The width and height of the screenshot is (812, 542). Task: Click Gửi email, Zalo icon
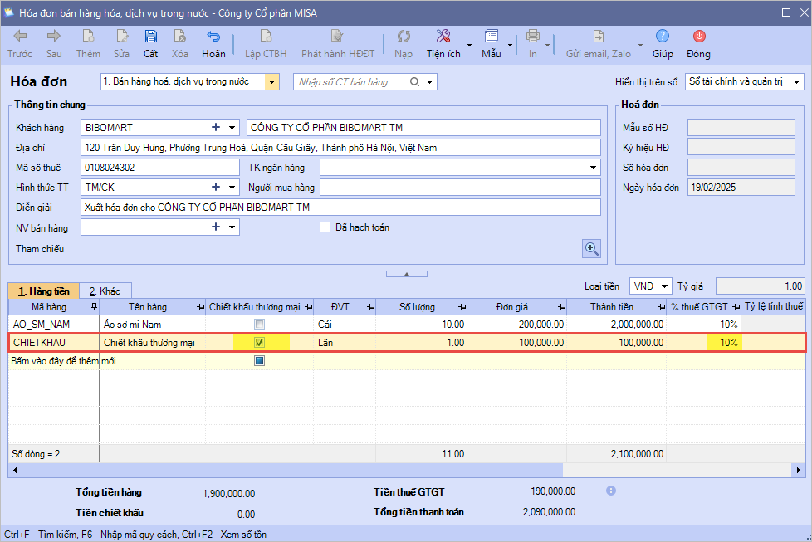point(598,37)
